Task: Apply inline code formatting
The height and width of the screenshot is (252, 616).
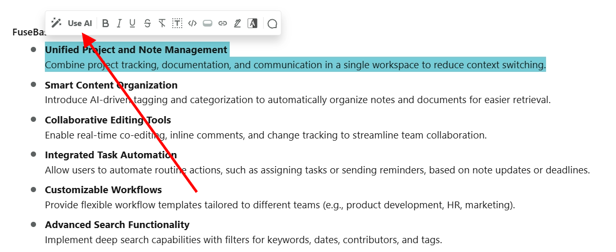Action: (x=192, y=23)
